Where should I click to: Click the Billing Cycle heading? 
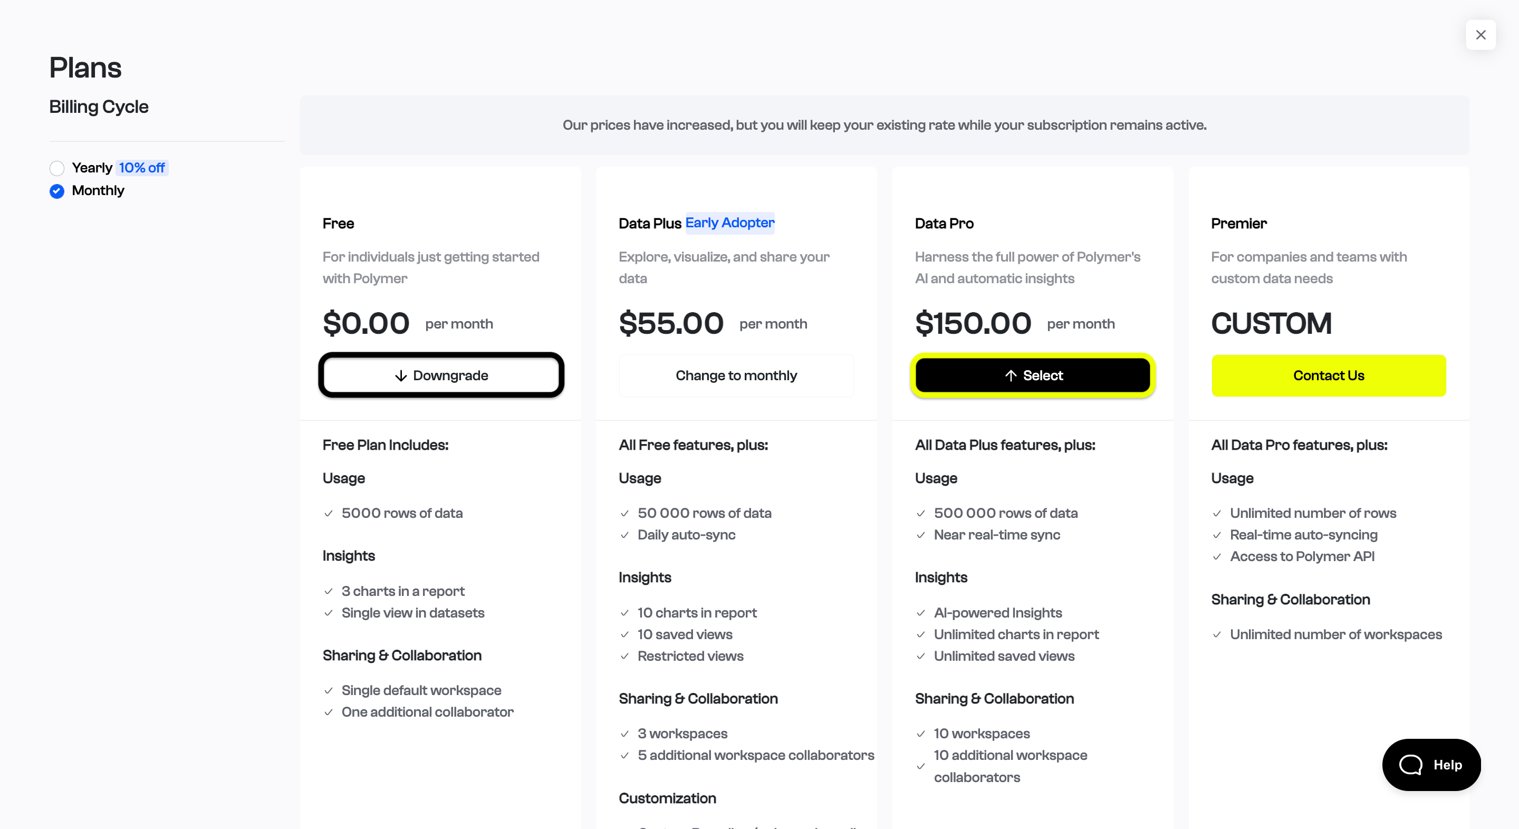click(x=99, y=107)
